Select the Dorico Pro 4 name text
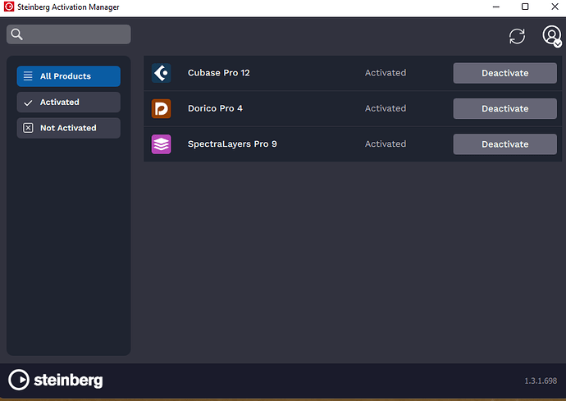Screen dimensions: 566x401 pyautogui.click(x=215, y=108)
